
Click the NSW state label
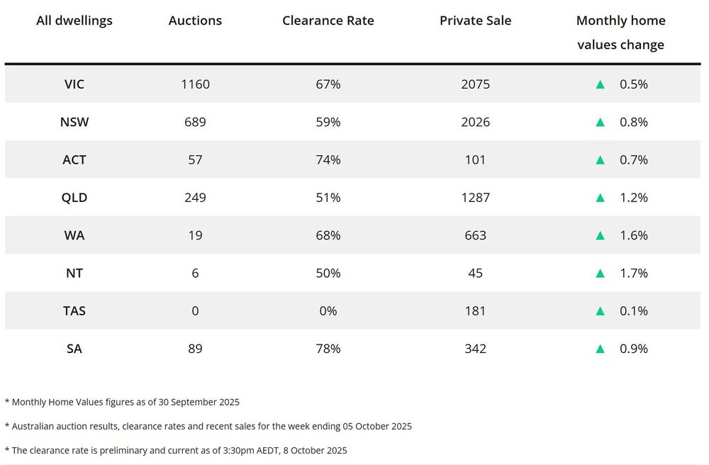coord(74,122)
